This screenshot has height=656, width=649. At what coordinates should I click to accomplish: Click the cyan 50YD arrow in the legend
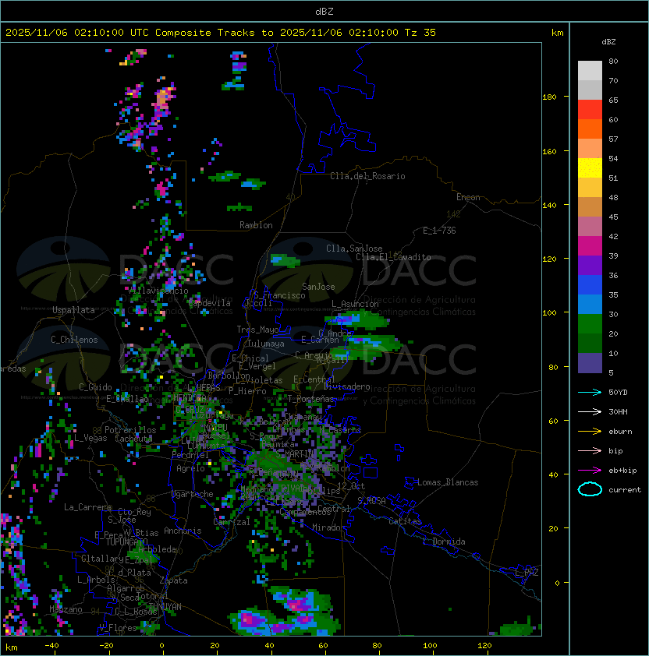pos(590,393)
